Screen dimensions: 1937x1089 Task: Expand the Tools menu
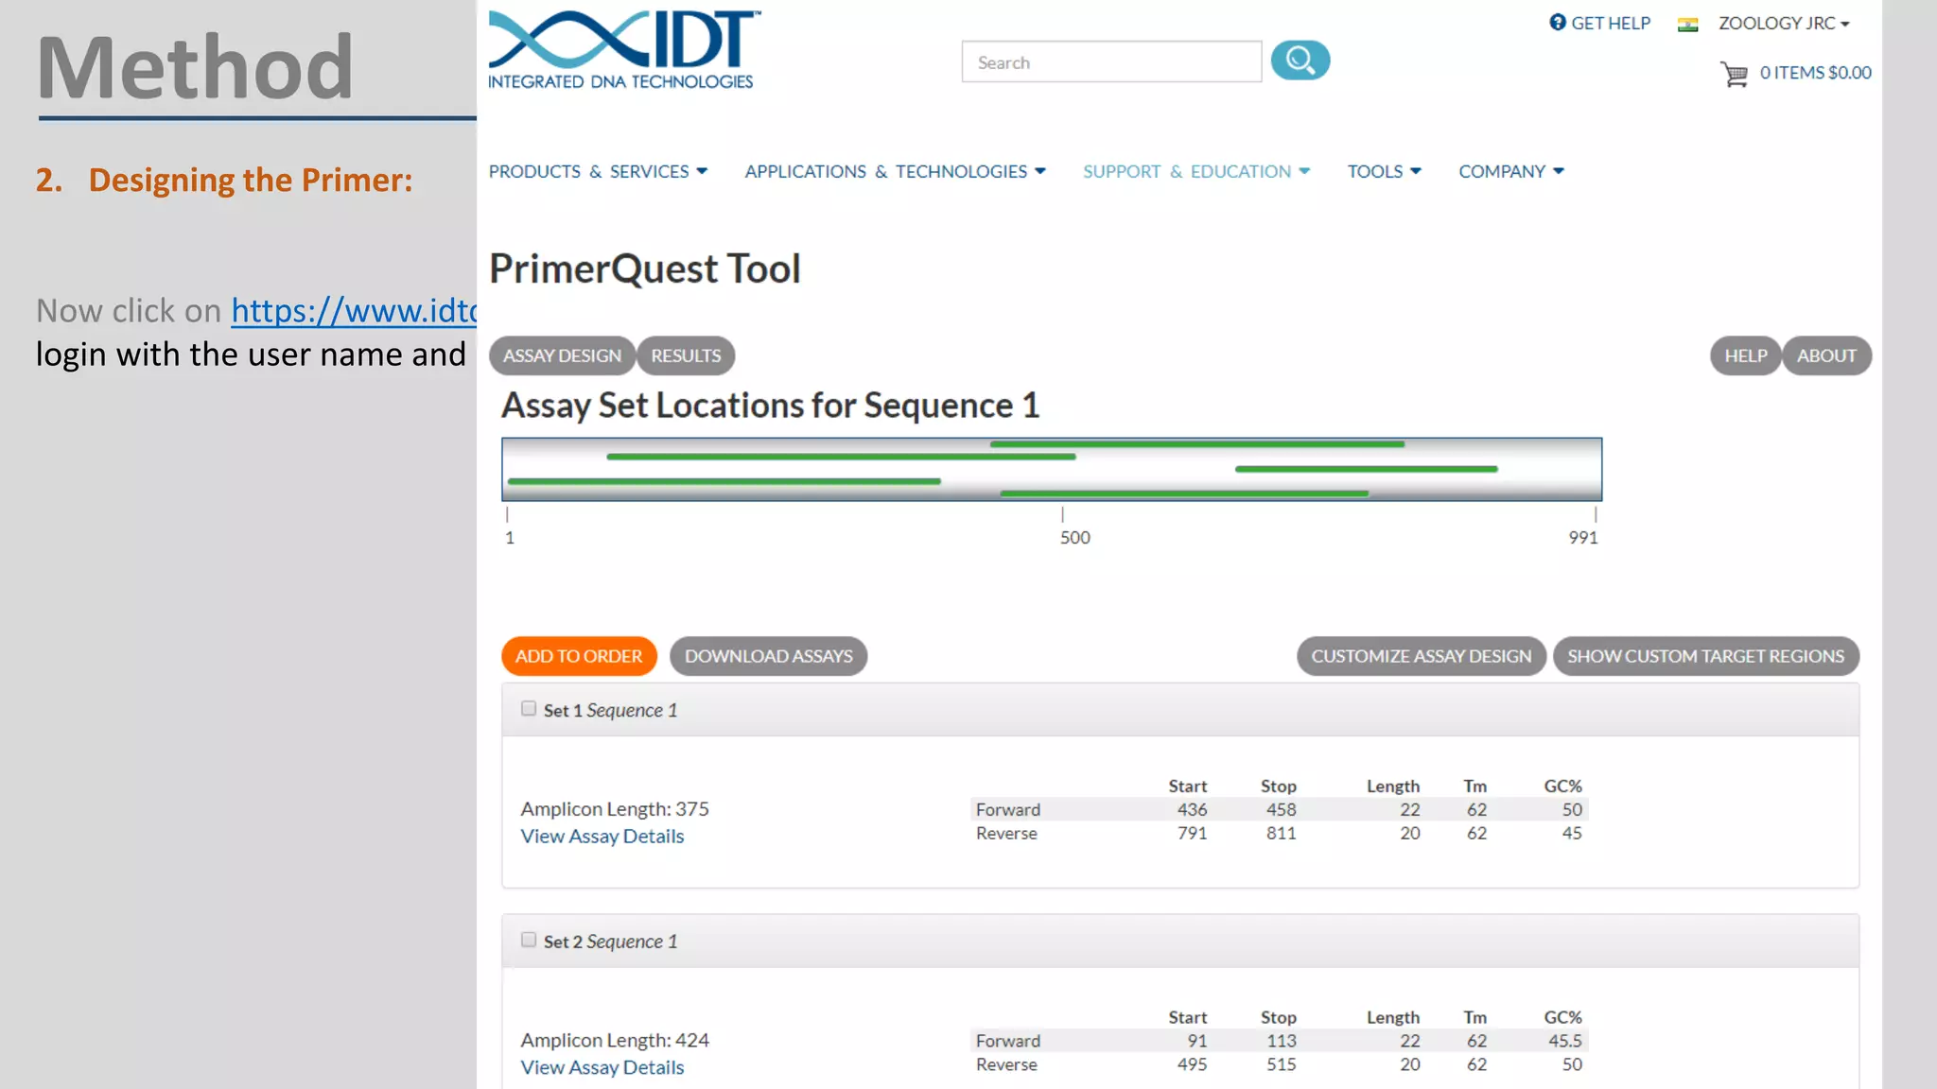[x=1384, y=171]
